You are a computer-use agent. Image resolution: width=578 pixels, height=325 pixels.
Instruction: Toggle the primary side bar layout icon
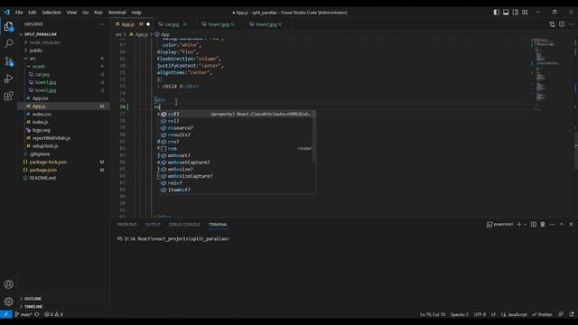tap(496, 12)
